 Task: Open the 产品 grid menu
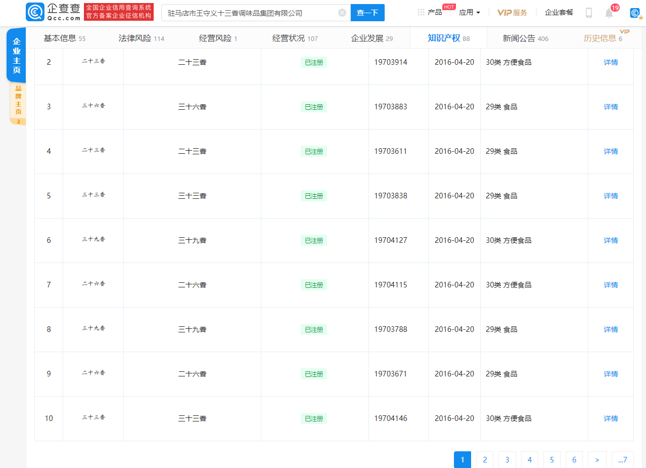tap(430, 12)
